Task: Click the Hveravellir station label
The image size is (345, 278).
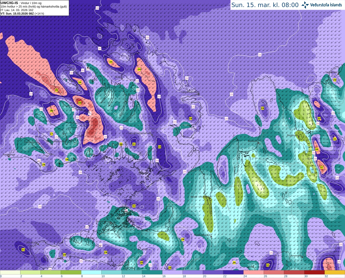Action: coord(296,255)
